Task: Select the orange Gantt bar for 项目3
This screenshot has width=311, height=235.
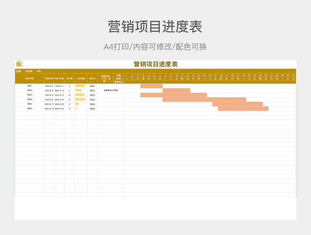Action: 174,95
